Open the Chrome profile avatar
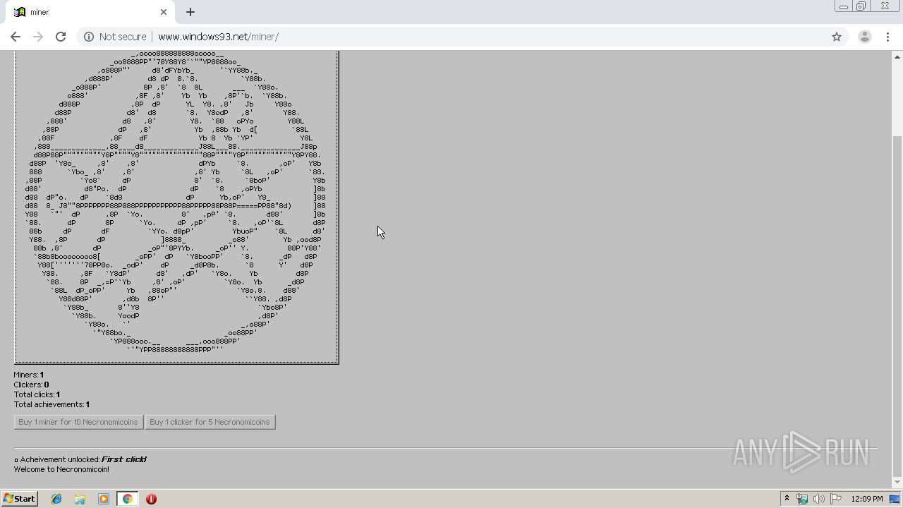This screenshot has width=903, height=508. click(x=864, y=37)
